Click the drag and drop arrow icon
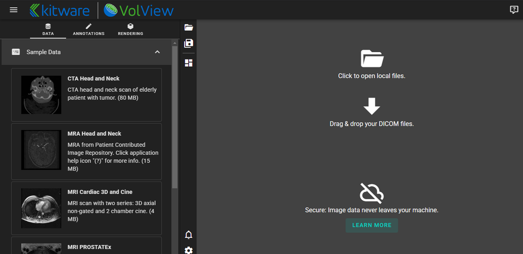 point(372,106)
